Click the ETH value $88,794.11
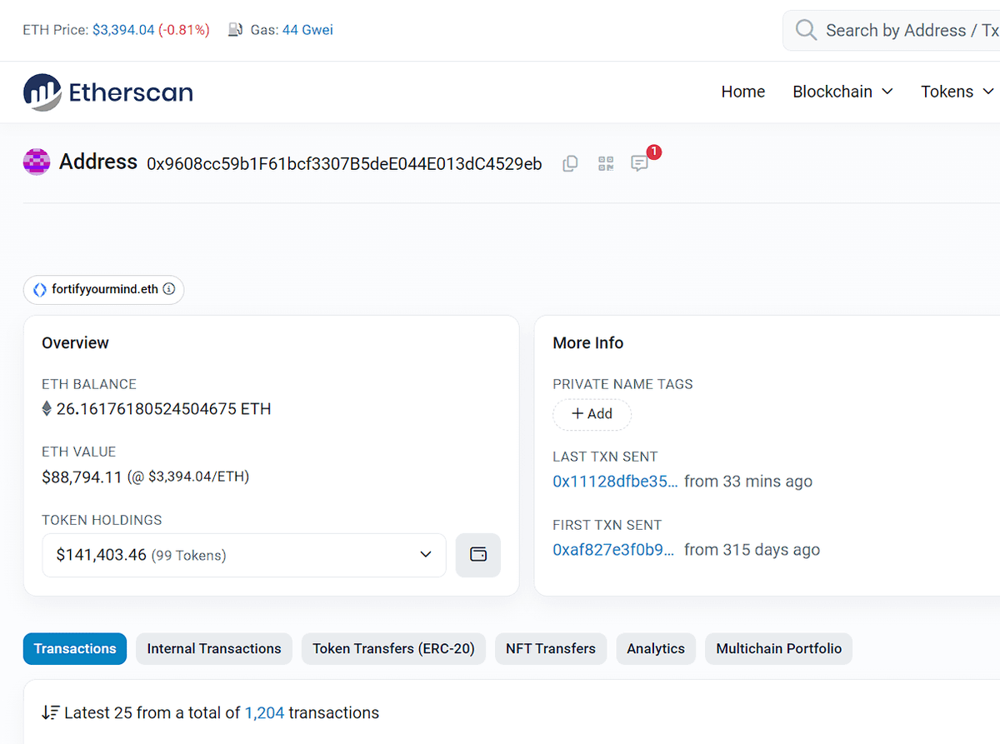The height and width of the screenshot is (744, 1000). point(82,477)
